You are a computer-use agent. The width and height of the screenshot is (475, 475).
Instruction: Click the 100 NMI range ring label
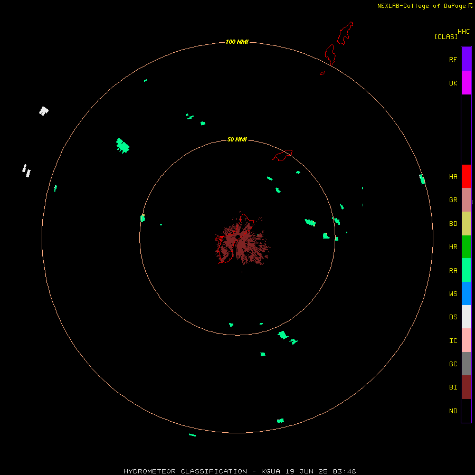(237, 42)
